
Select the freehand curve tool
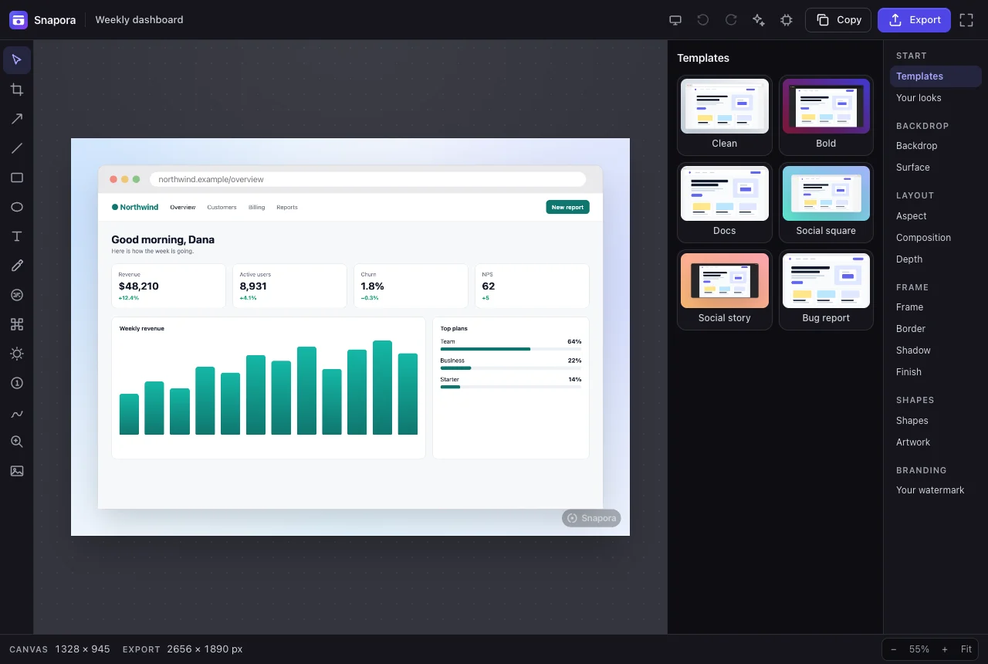pyautogui.click(x=17, y=412)
